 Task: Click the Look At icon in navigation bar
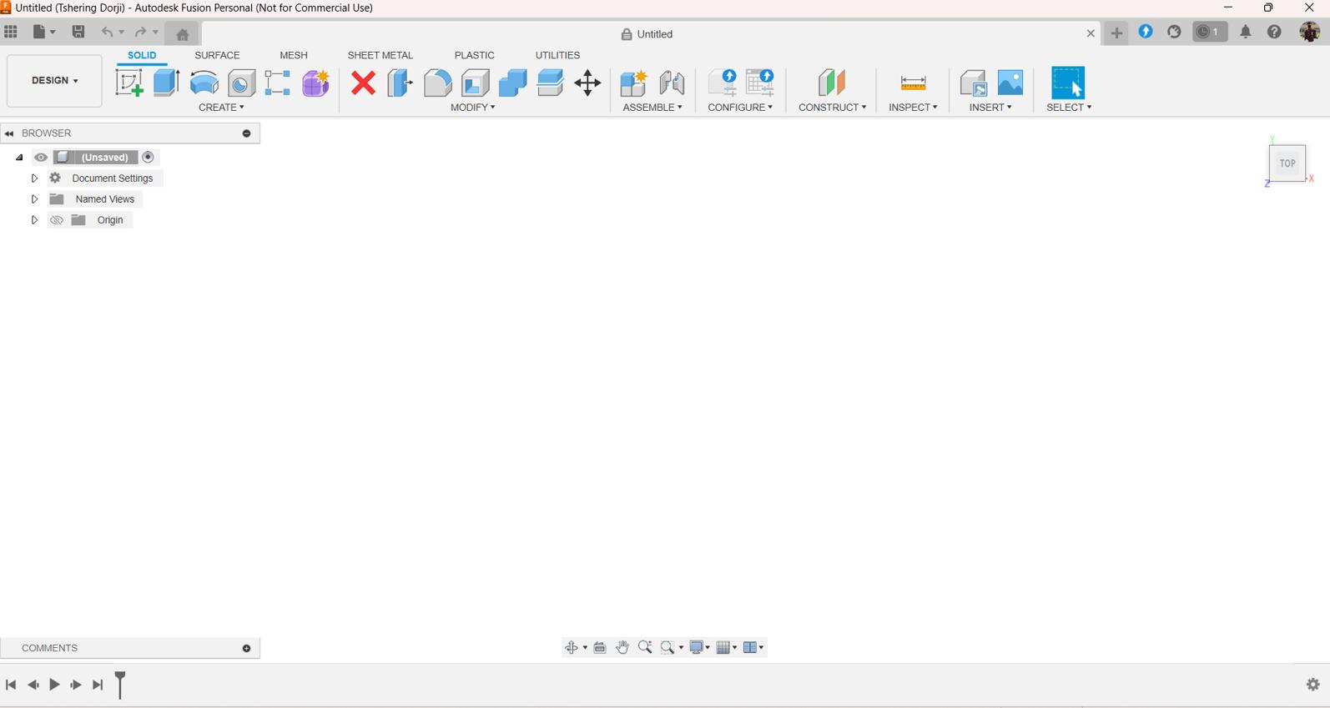point(600,648)
